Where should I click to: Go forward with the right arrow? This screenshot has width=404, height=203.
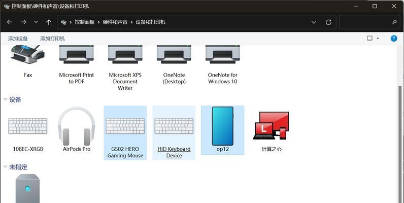pos(24,22)
